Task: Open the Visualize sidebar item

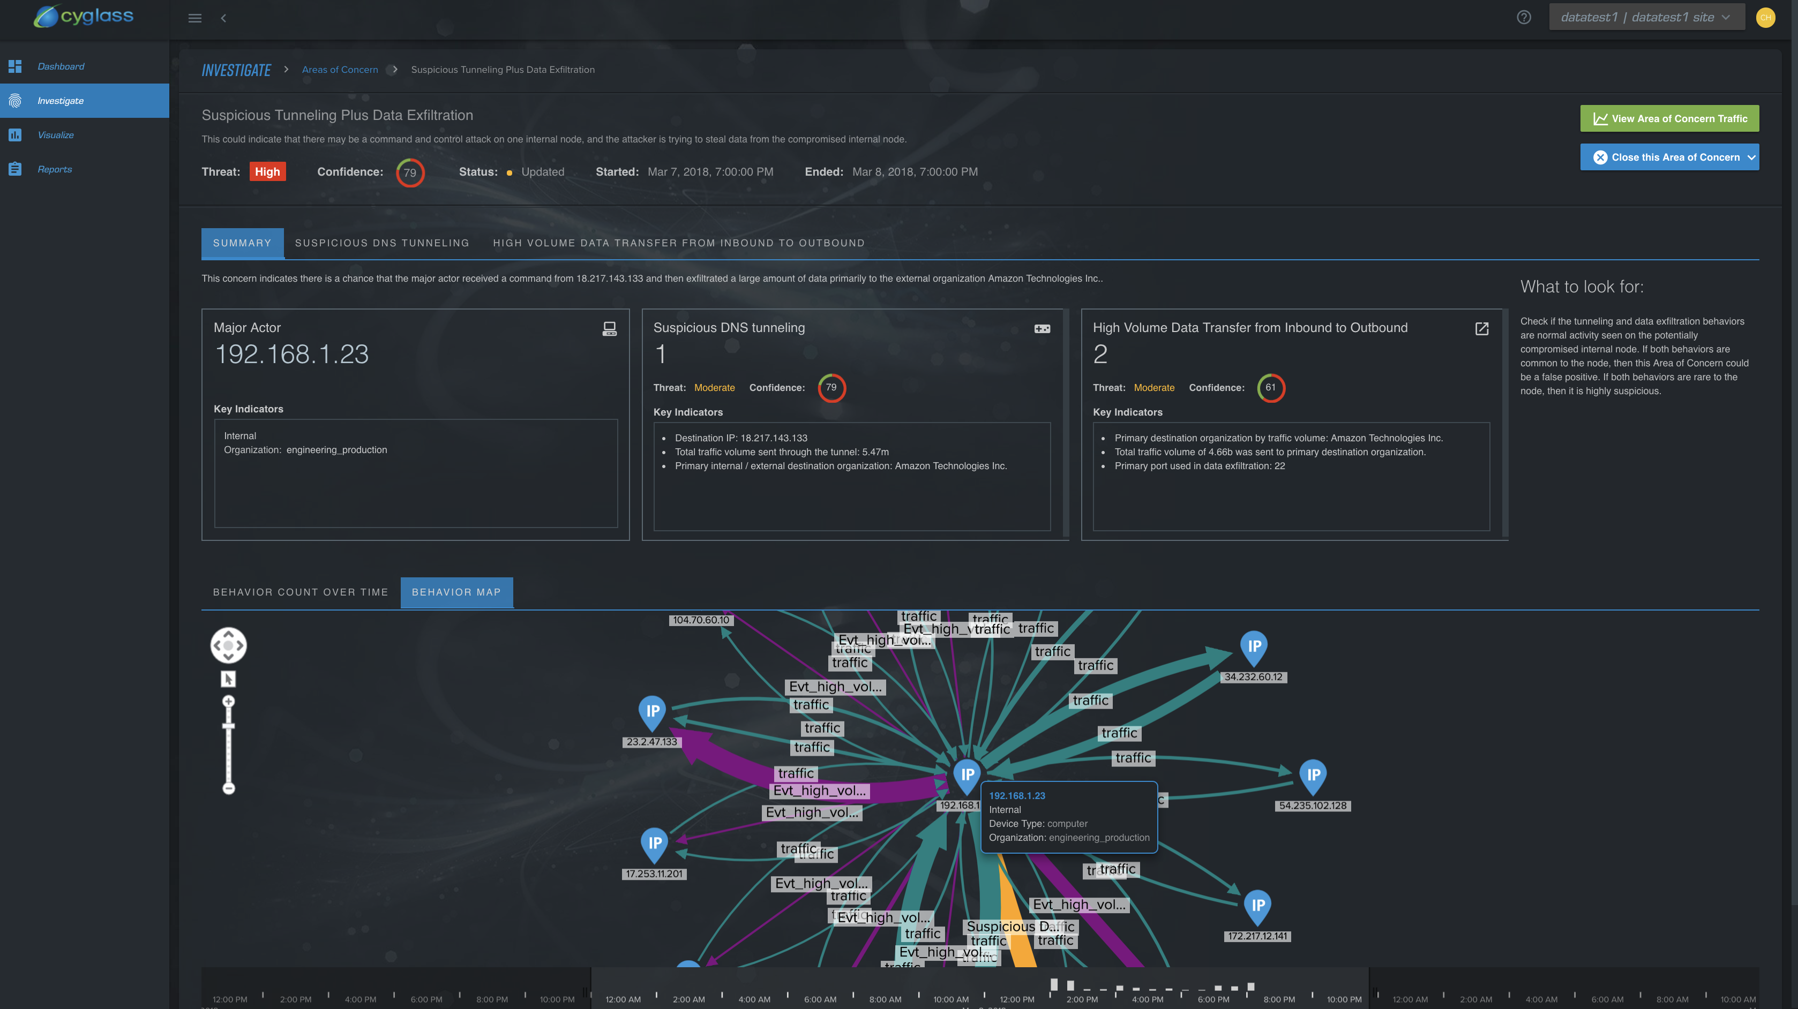Action: pyautogui.click(x=56, y=135)
